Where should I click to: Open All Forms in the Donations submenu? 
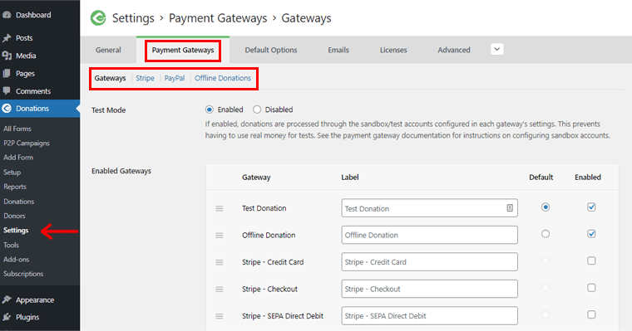pos(17,129)
